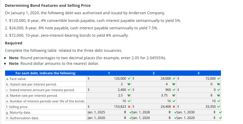Click red X icon beside 24,408
Image resolution: width=243 pixels, height=124 pixels.
[174, 107]
